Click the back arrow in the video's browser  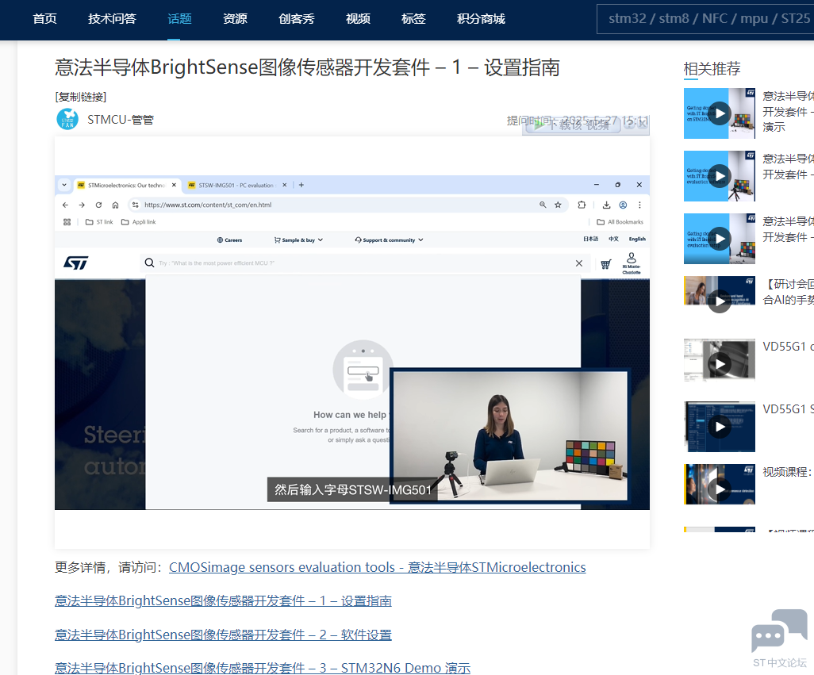click(x=65, y=205)
